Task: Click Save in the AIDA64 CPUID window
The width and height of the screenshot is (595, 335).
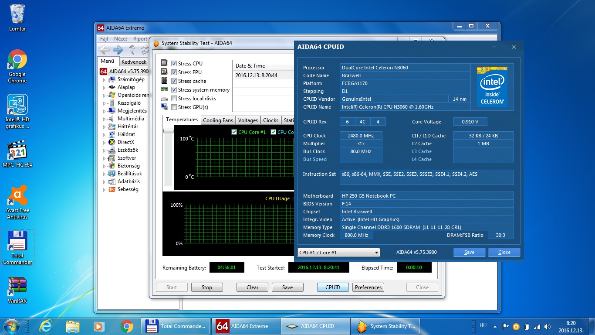Action: click(470, 252)
